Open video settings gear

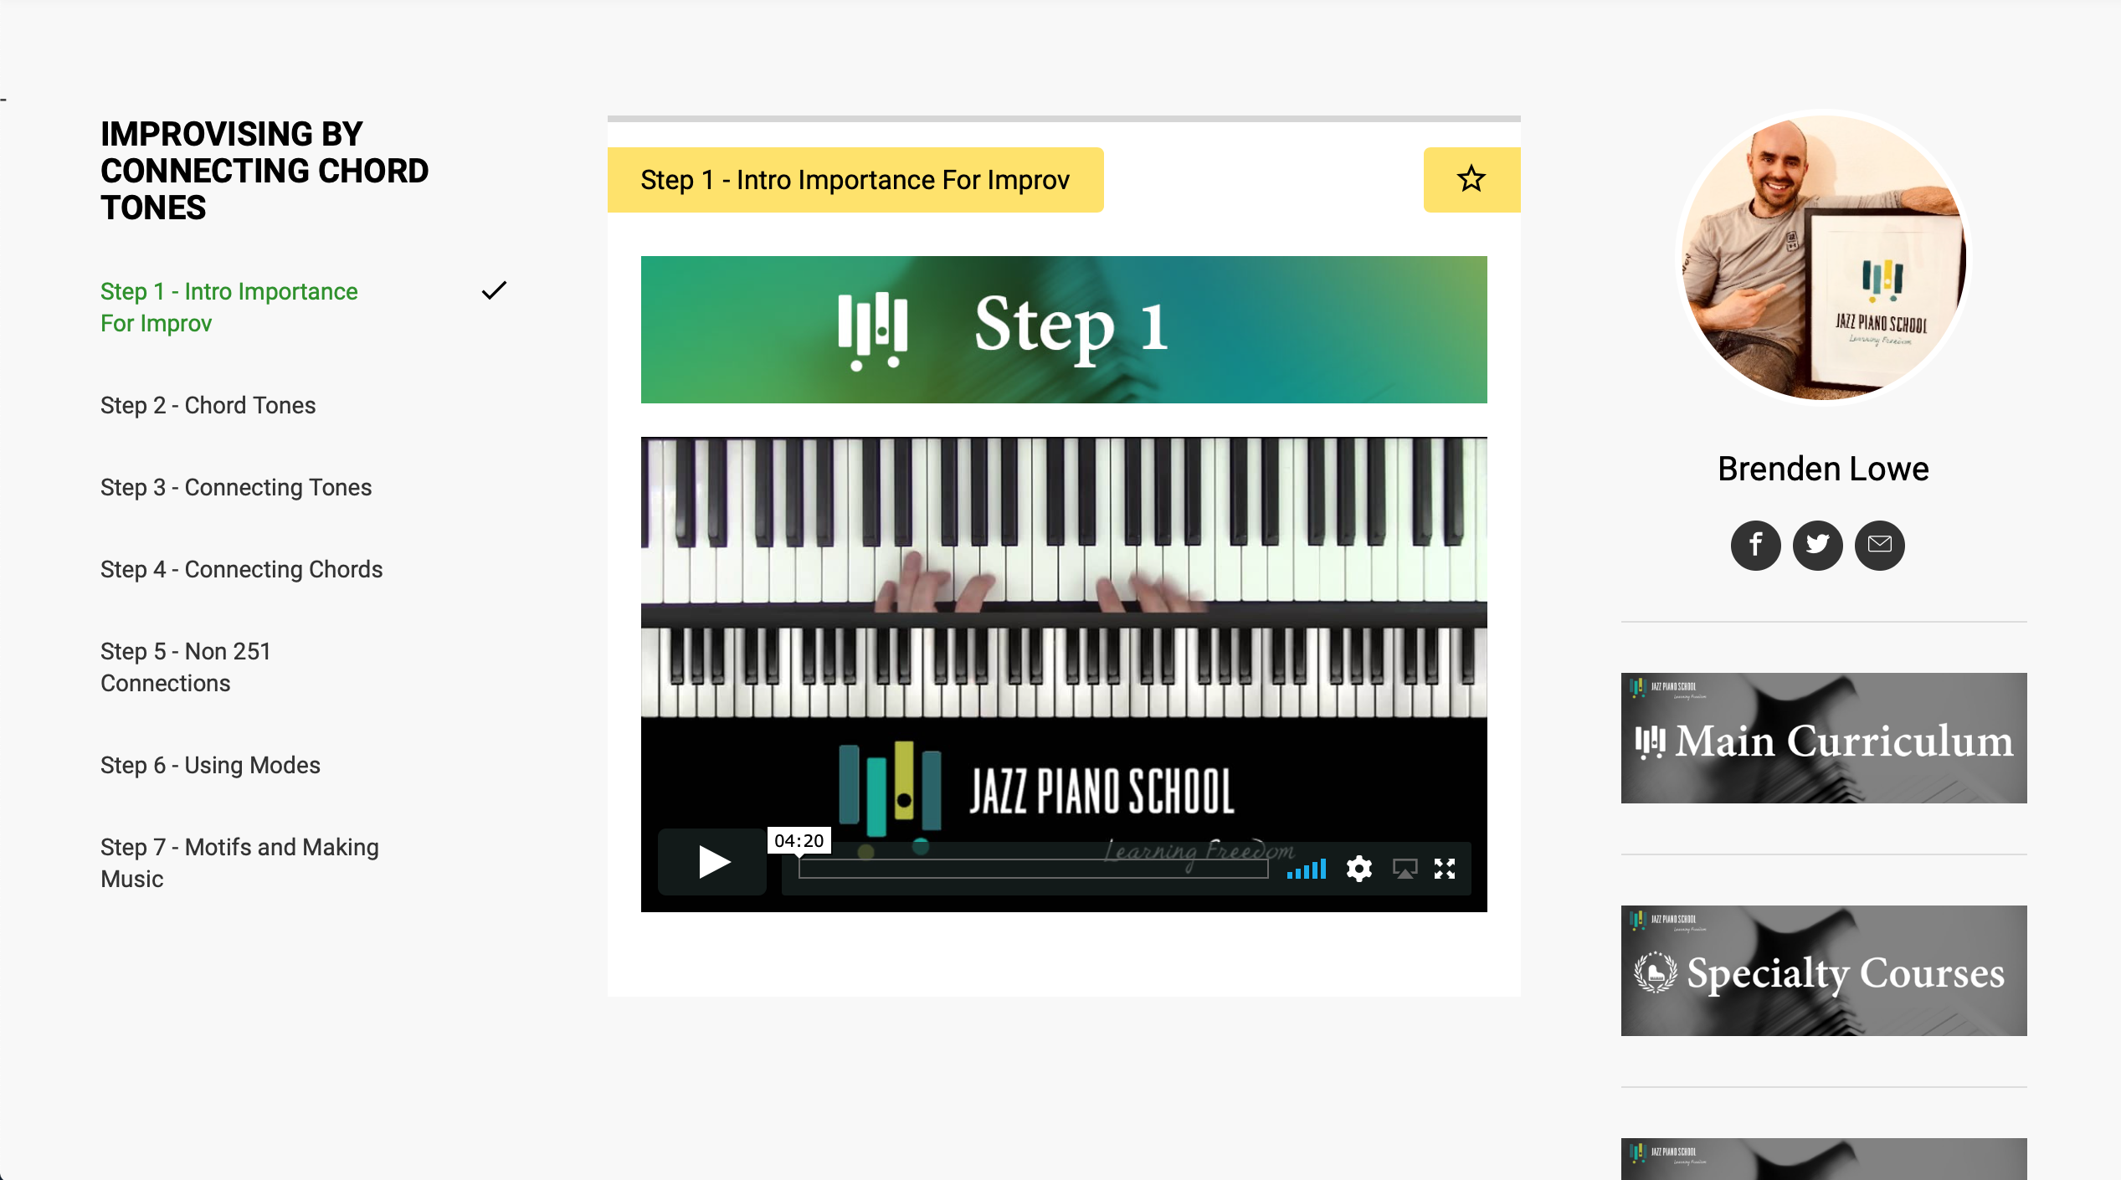tap(1358, 869)
